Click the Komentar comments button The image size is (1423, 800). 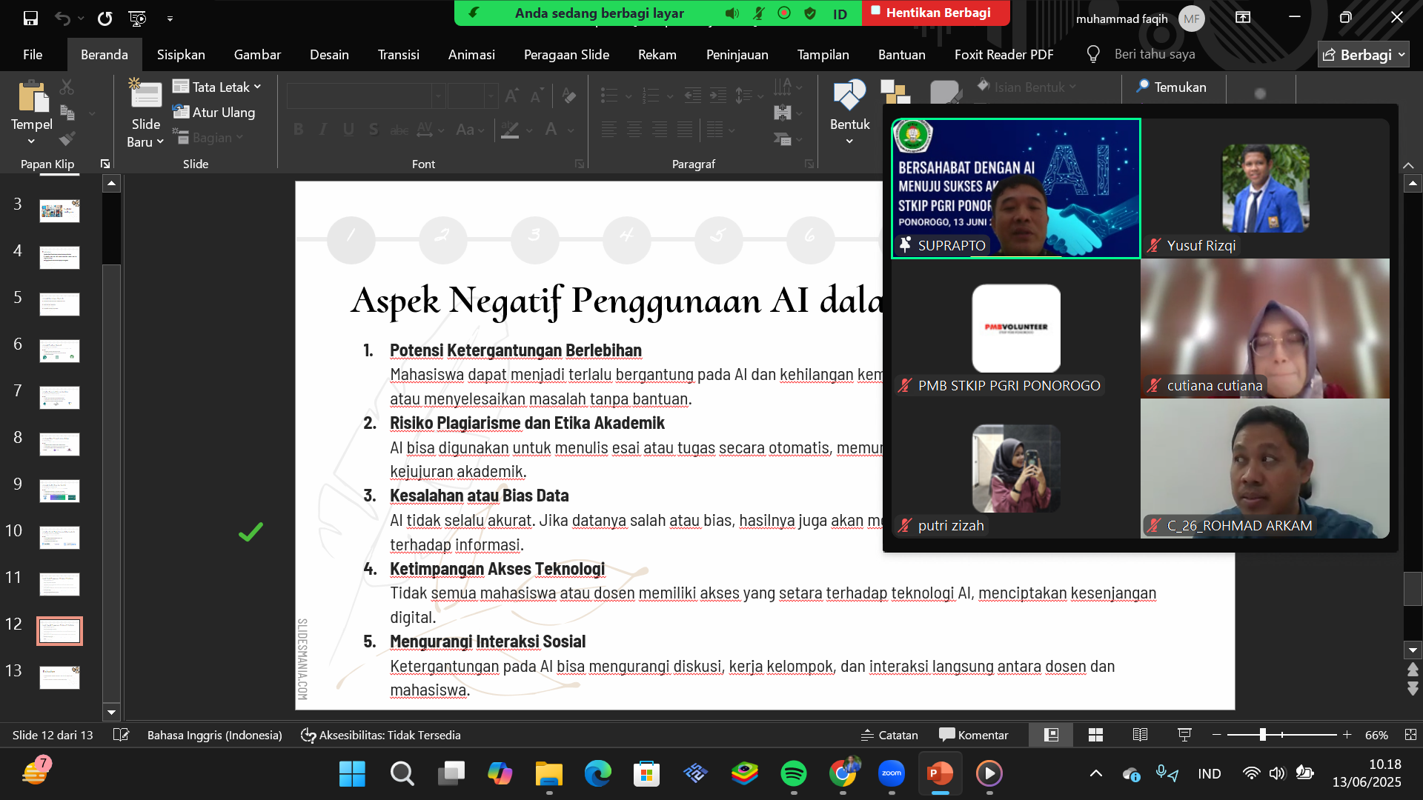[974, 735]
